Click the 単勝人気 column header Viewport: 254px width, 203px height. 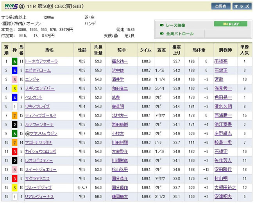point(244,50)
